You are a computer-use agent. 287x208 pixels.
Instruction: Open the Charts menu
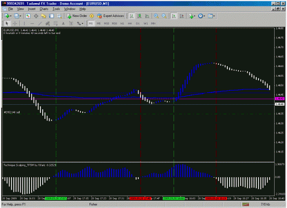[44, 9]
